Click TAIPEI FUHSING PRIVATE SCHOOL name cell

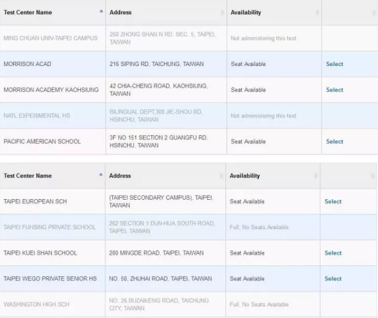(50, 227)
